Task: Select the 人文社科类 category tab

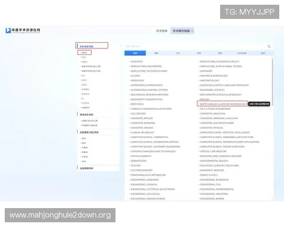Action: pos(241,53)
